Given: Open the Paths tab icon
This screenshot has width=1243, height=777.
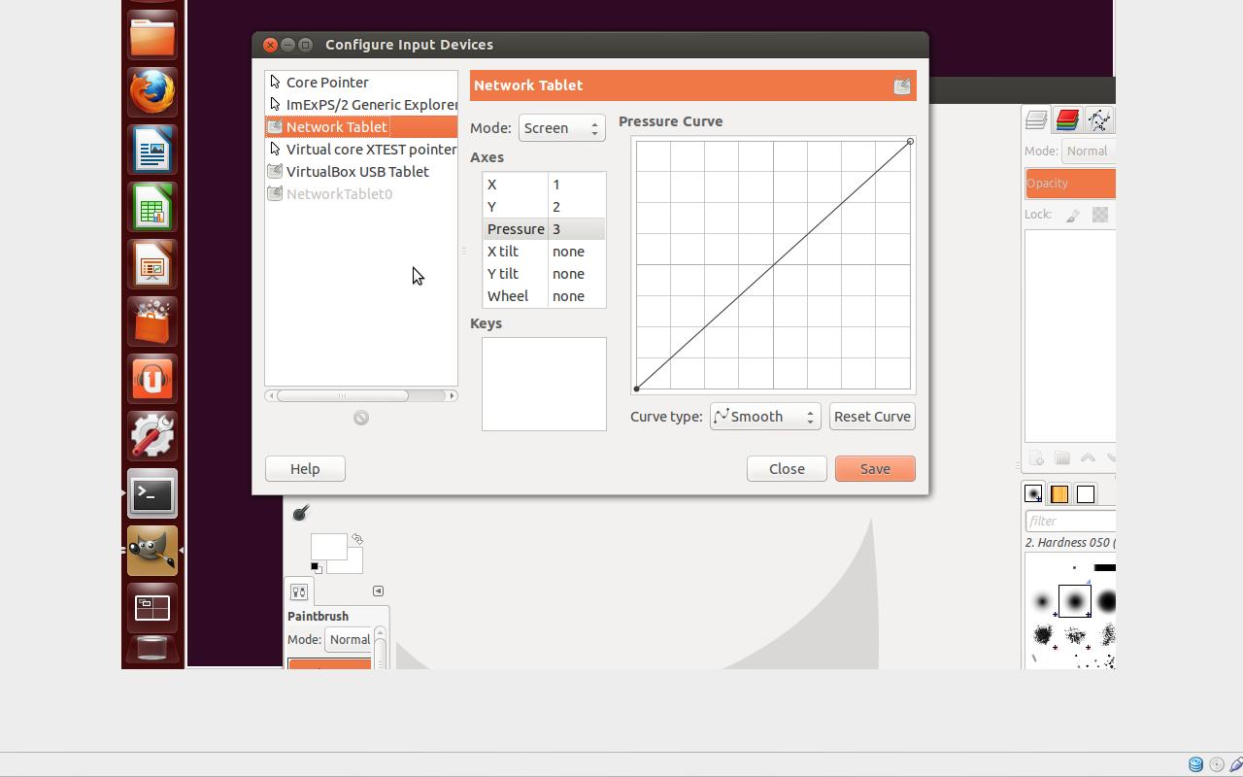Looking at the screenshot, I should click(x=1098, y=120).
